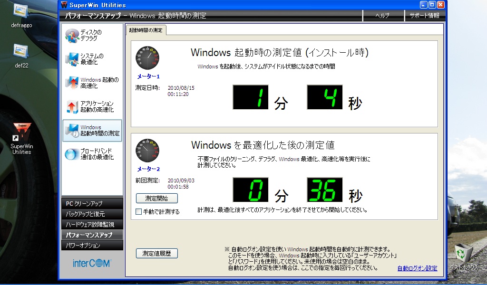The height and width of the screenshot is (285, 487).
Task: Select the system optimization (システムの最適化) icon
Action: (x=72, y=59)
